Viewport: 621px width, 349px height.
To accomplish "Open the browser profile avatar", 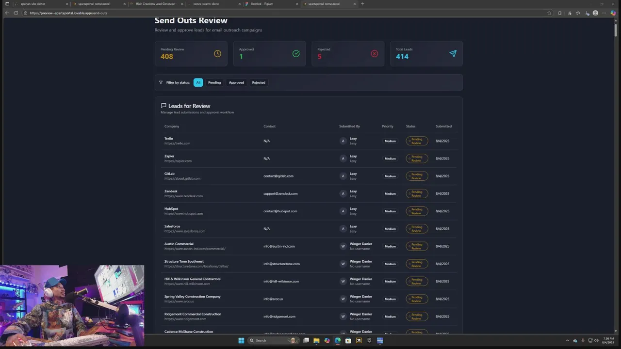I will (595, 13).
